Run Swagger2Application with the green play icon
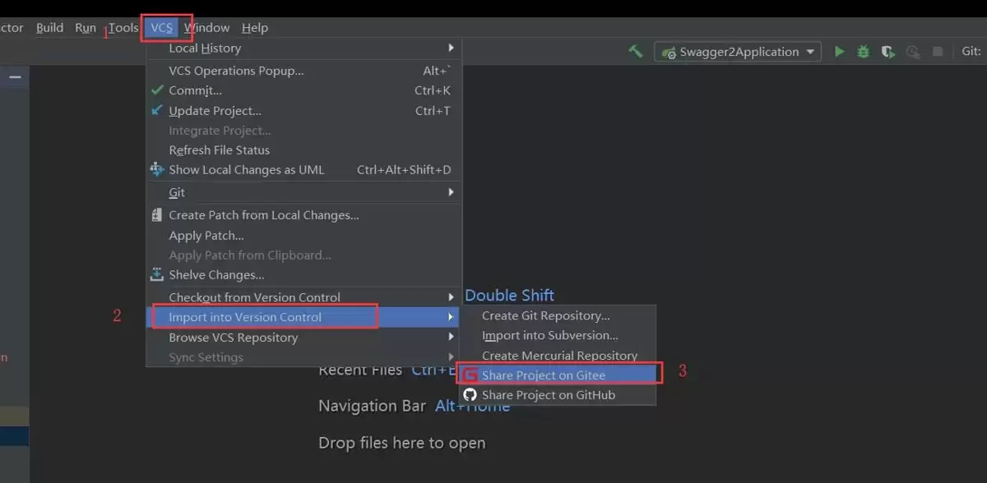 tap(839, 51)
